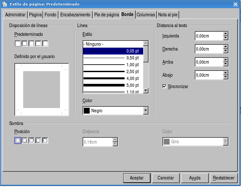The image size is (241, 187).
Task: Open the Encabezamiento tab
Action: click(x=75, y=15)
